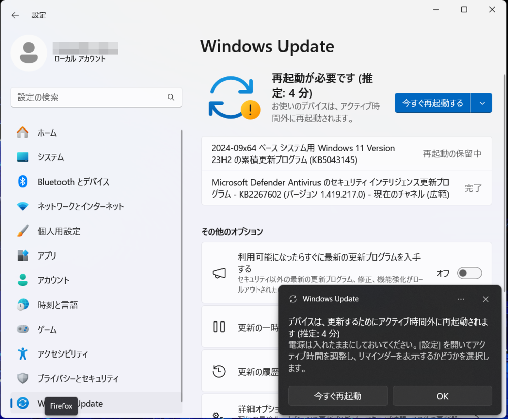Select 個人用設定 category
The height and width of the screenshot is (419, 508).
click(x=96, y=231)
